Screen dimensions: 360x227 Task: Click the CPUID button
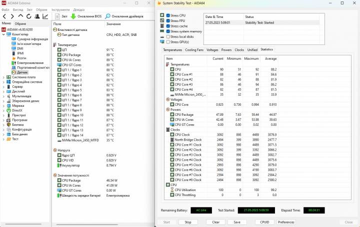pos(264,222)
